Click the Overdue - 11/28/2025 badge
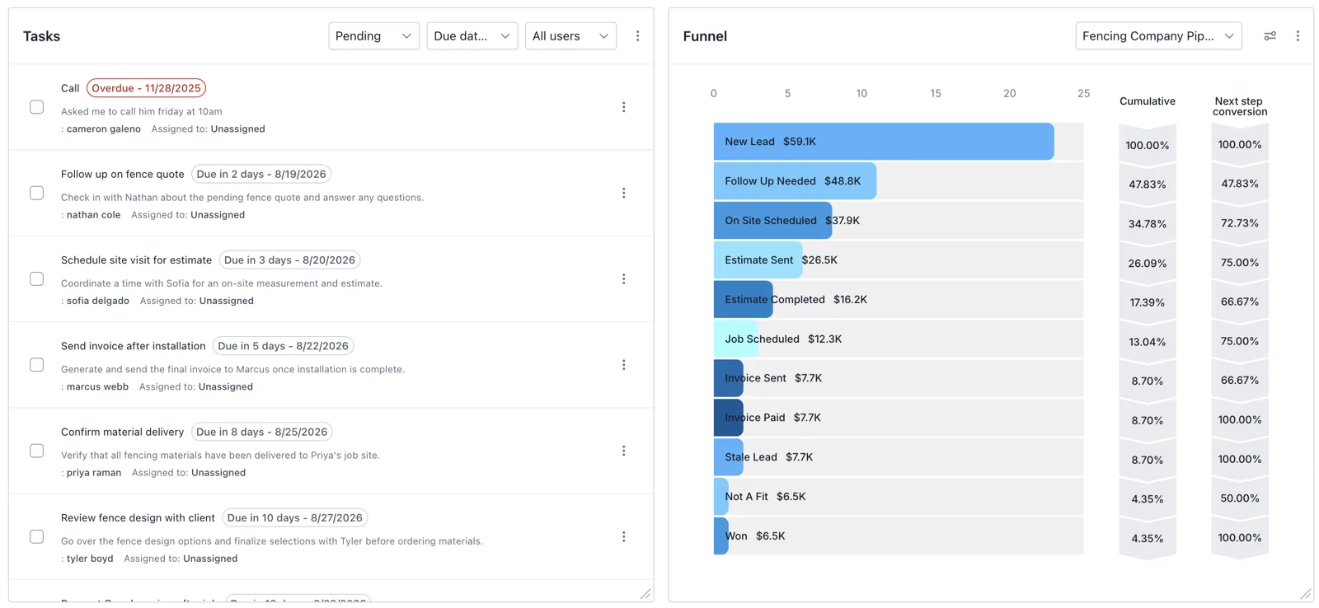This screenshot has height=608, width=1319. point(146,88)
